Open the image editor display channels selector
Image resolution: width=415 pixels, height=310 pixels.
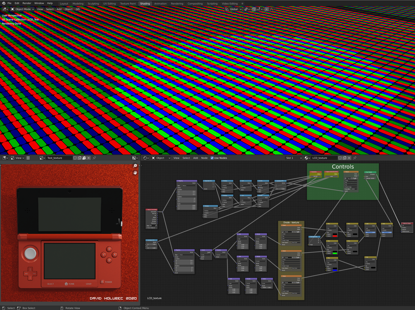point(135,158)
